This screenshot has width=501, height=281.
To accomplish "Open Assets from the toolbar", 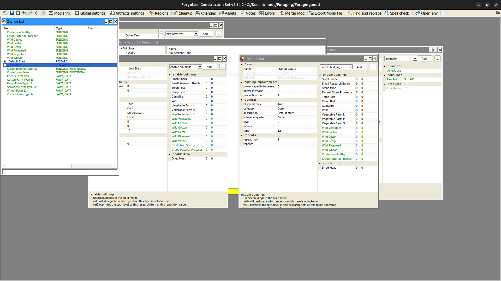I will point(228,13).
